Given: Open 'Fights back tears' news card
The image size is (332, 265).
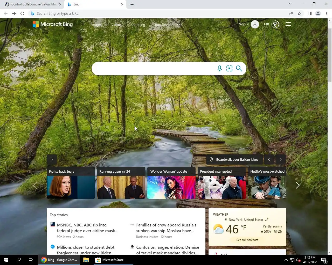Looking at the screenshot, I should [x=71, y=183].
